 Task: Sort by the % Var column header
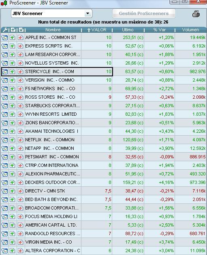(160, 30)
